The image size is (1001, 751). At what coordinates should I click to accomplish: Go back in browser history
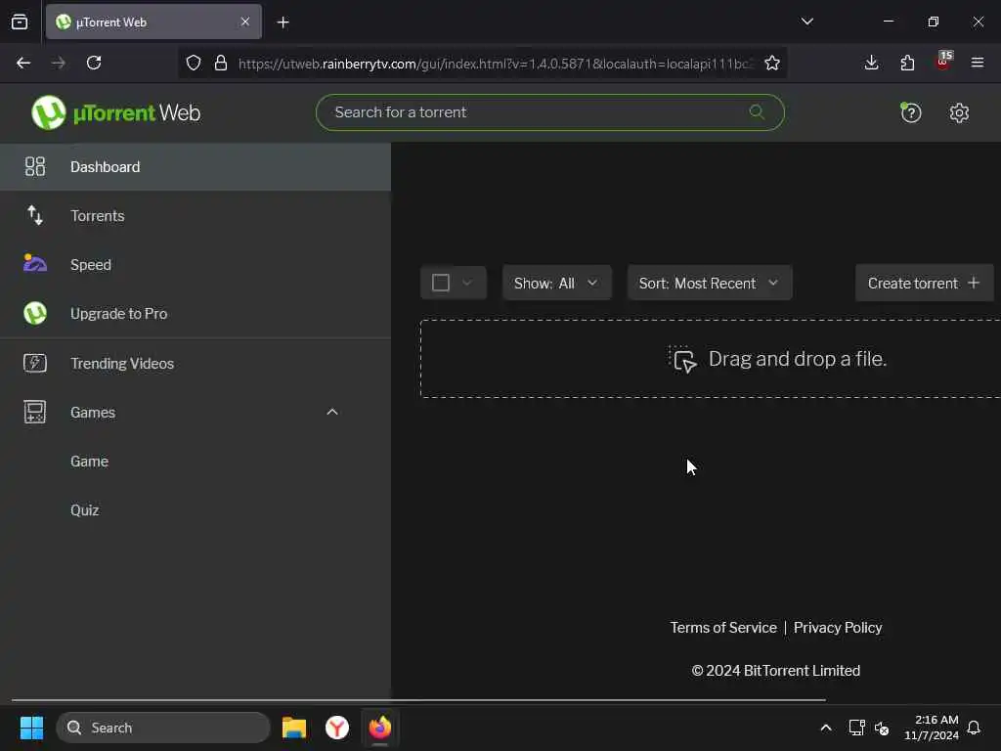(x=23, y=63)
